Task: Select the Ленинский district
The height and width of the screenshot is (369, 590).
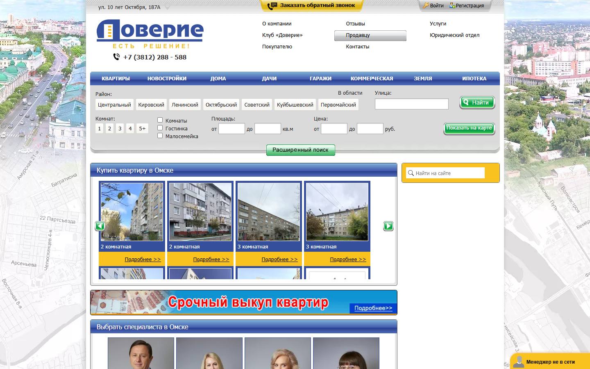Action: [185, 105]
